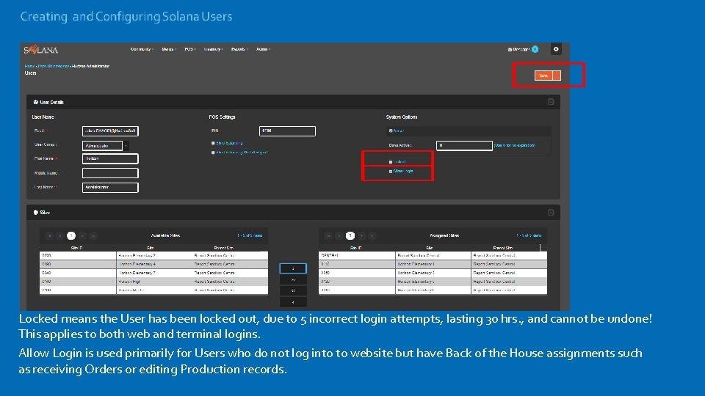This screenshot has width=705, height=396.
Task: Select page 1 in Assigned Sites pager
Action: (350, 235)
